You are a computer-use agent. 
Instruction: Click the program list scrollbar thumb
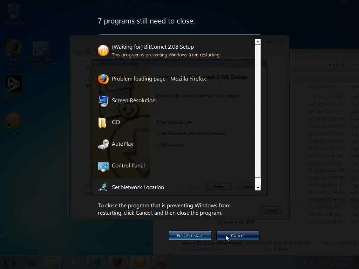[x=258, y=111]
